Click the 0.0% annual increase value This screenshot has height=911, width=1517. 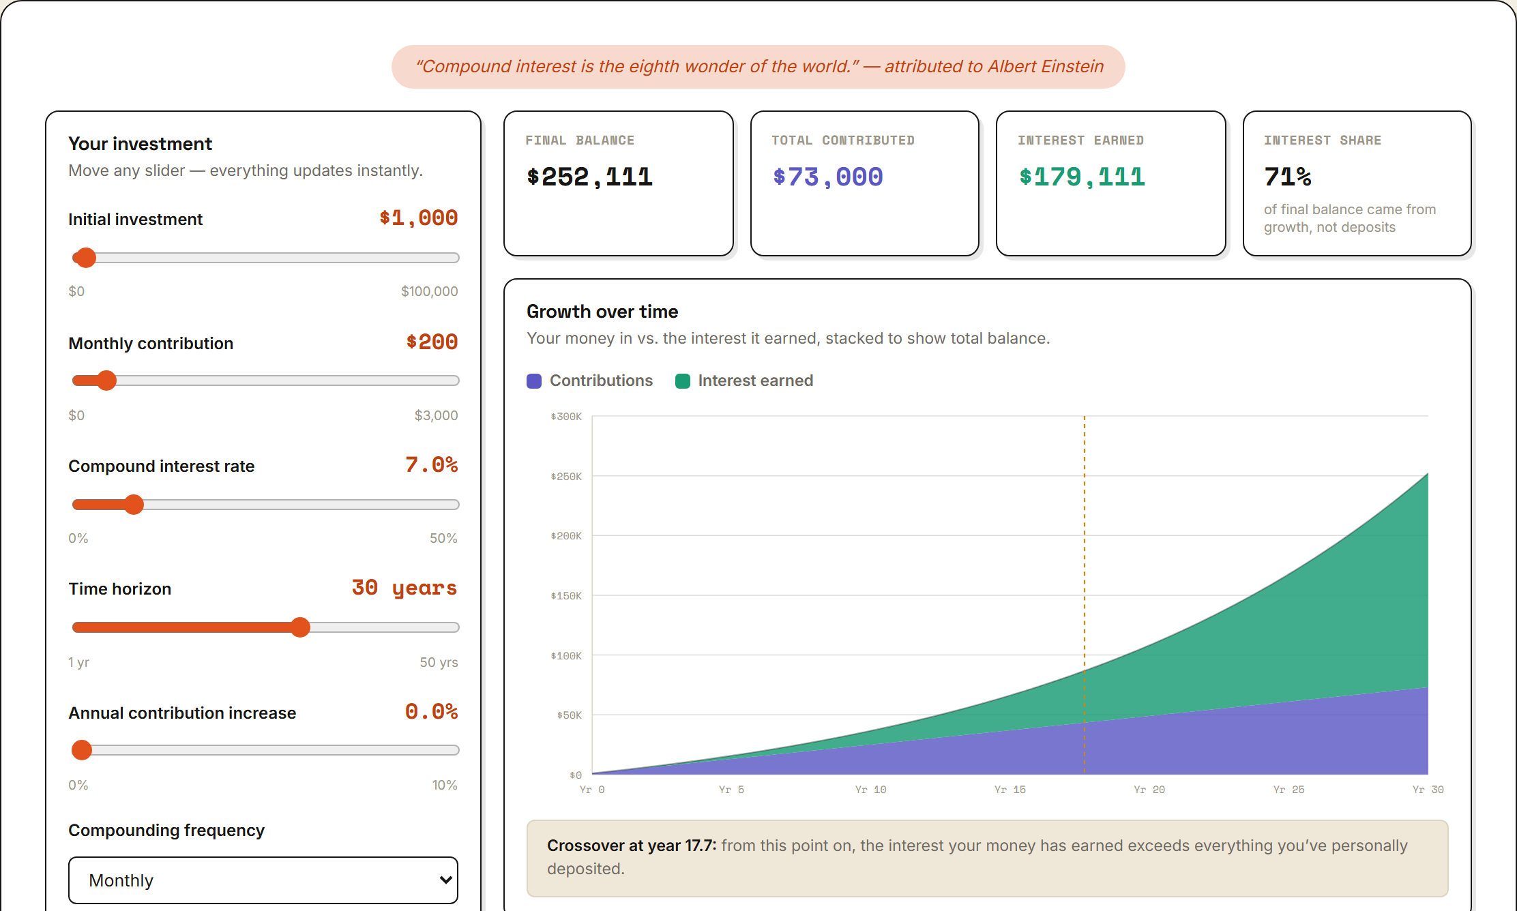click(x=432, y=712)
